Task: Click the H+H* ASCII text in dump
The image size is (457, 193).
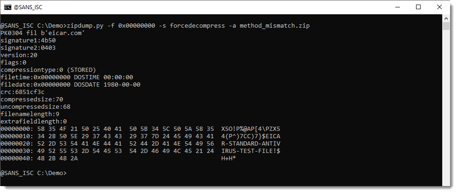Action: coord(229,158)
